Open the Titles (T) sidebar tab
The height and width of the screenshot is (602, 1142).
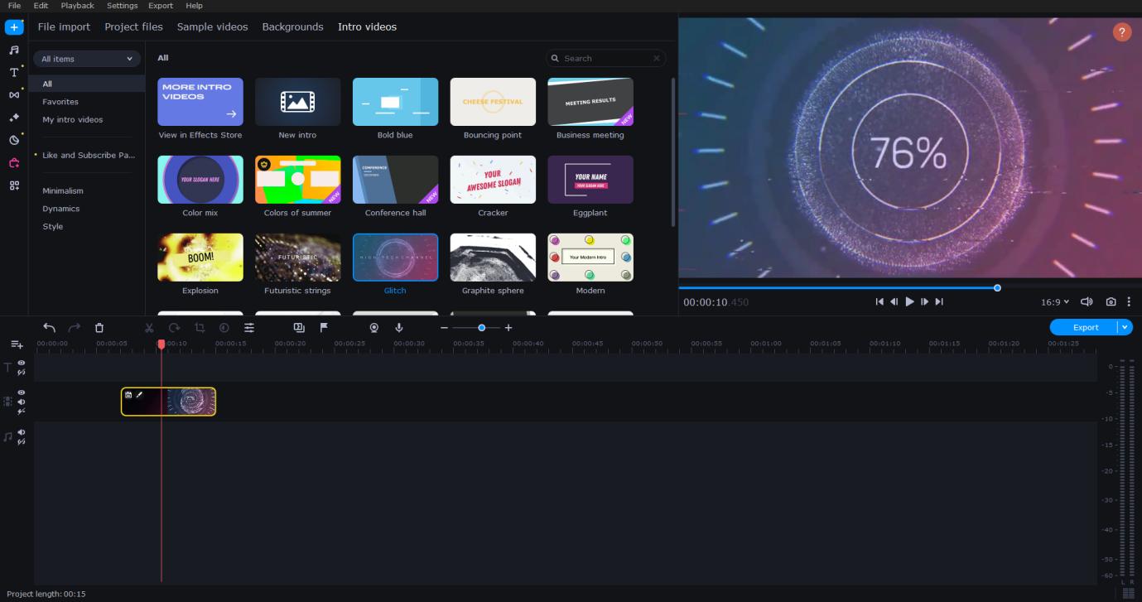point(14,72)
